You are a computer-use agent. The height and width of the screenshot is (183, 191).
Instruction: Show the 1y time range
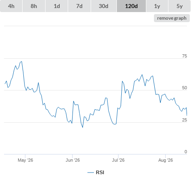click(x=157, y=6)
